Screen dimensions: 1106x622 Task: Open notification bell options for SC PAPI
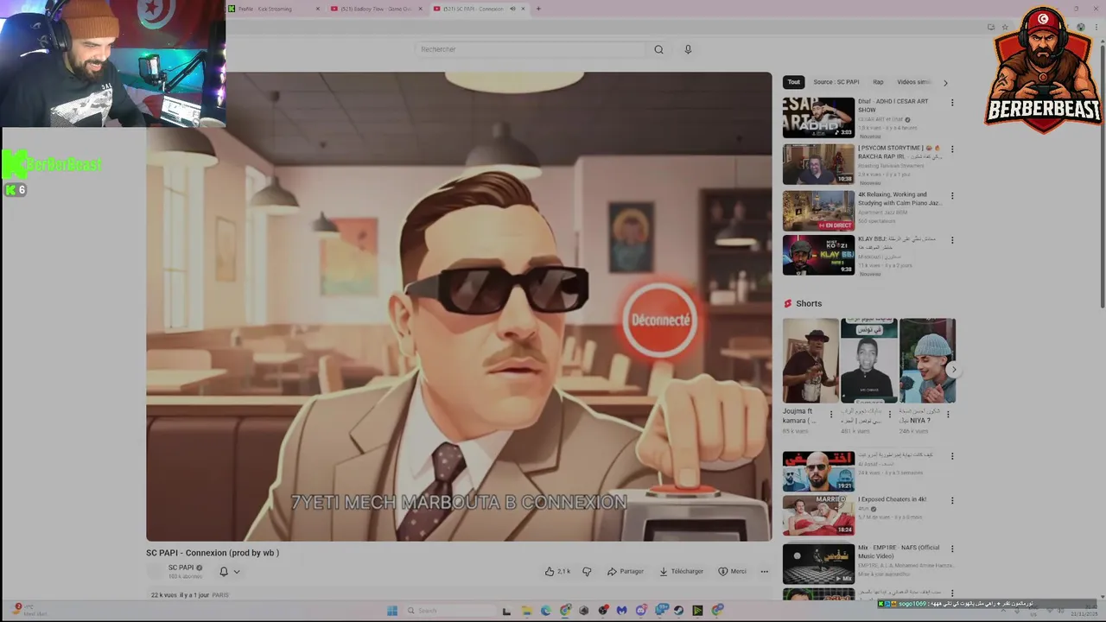coord(229,571)
